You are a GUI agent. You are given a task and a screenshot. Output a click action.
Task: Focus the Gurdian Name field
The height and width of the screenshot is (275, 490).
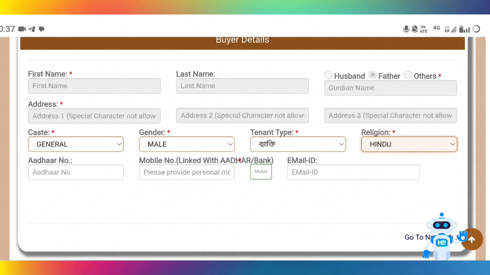click(391, 88)
